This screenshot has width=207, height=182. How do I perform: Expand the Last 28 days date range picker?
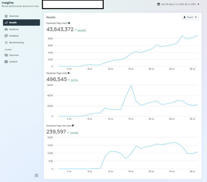198,4
